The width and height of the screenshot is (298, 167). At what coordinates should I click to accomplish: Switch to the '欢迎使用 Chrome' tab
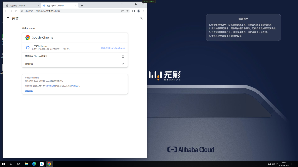click(23, 6)
